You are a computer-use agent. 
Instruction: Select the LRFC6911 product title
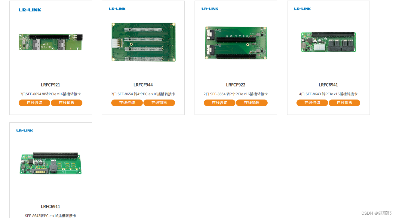coord(51,207)
